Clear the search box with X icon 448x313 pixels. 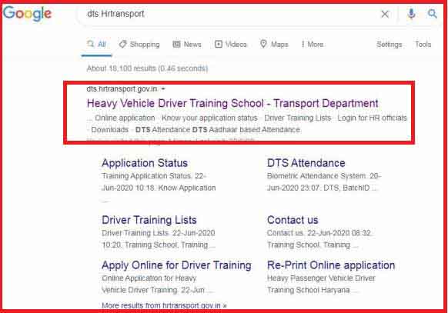385,14
